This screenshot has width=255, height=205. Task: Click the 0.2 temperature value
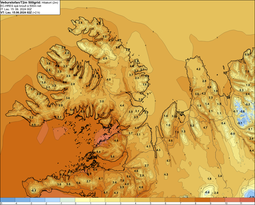(192, 126)
